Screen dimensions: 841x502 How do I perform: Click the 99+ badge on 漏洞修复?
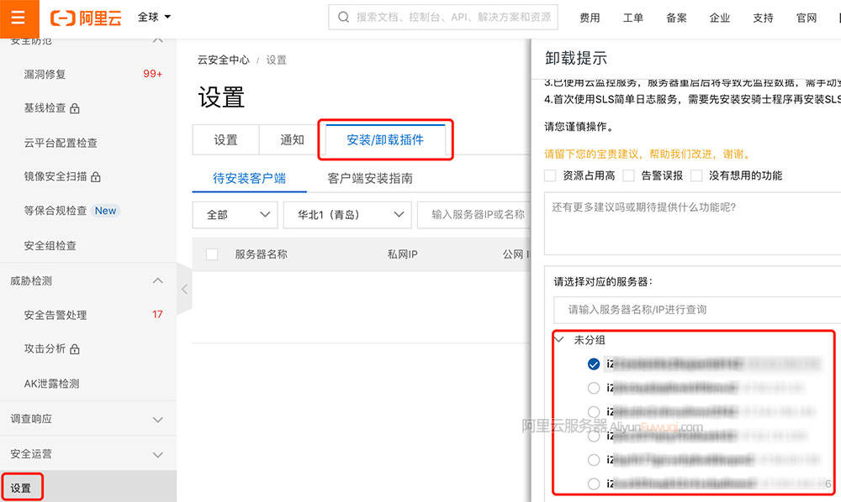152,74
